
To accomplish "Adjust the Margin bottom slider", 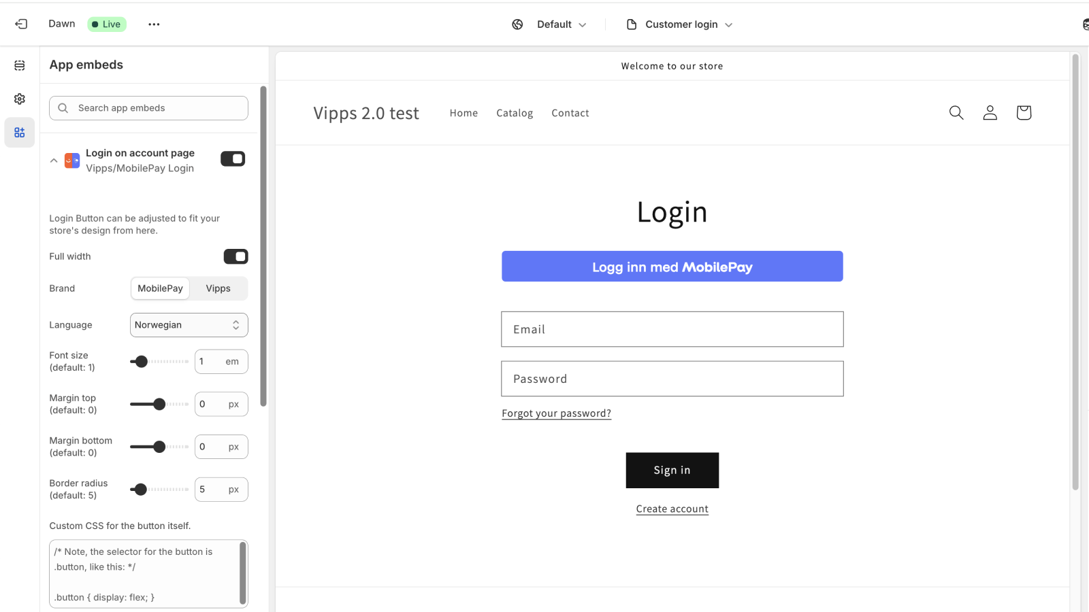I will coord(159,447).
